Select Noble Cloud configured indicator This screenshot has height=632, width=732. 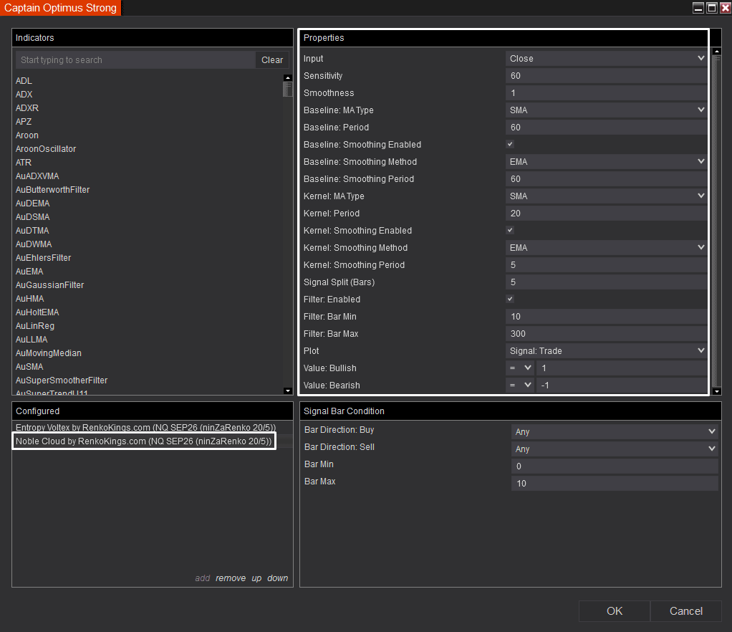(x=144, y=441)
